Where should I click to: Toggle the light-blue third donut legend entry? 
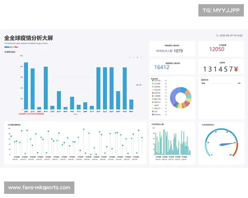point(153,87)
